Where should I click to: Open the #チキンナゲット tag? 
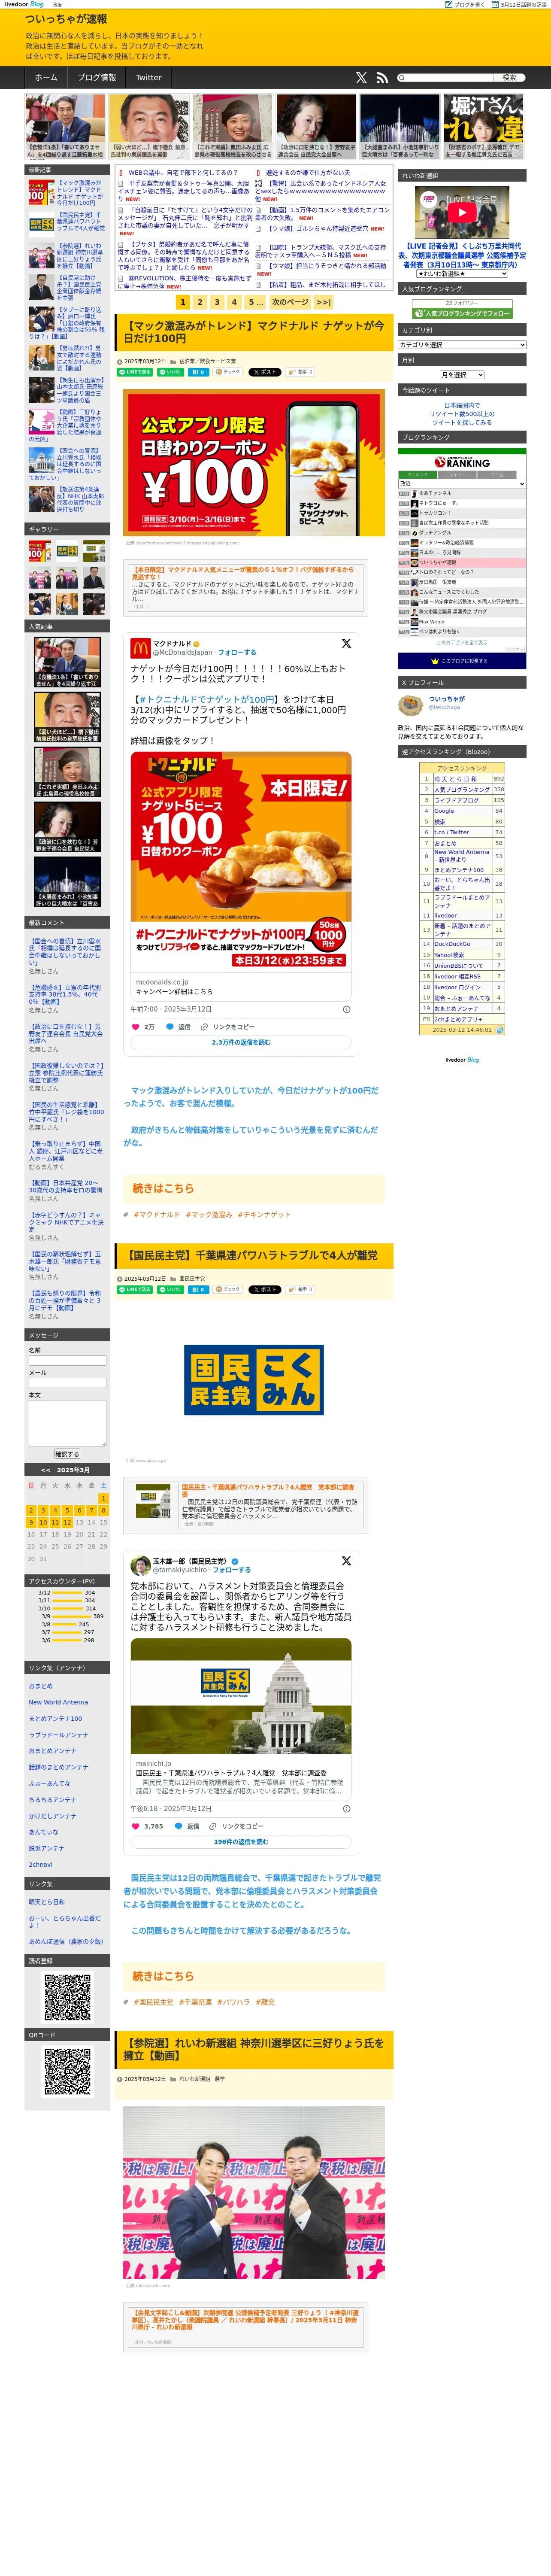(264, 1214)
